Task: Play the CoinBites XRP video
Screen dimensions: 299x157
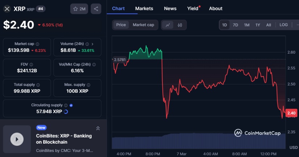Action: click(x=17, y=139)
